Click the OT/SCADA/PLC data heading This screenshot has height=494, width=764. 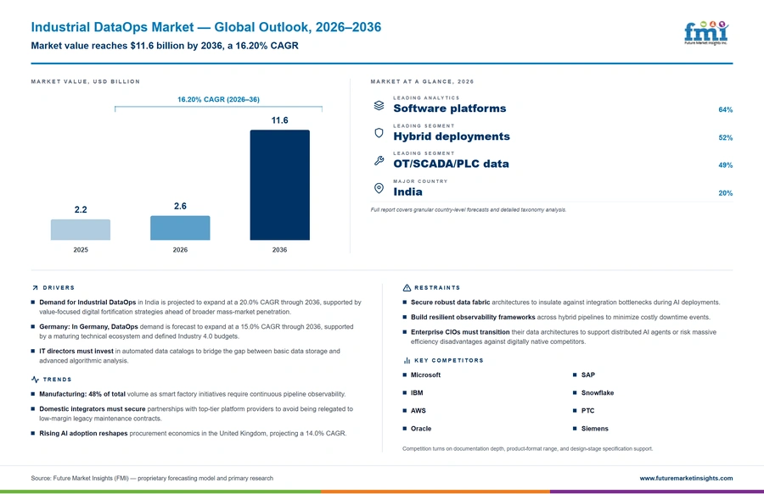pyautogui.click(x=452, y=164)
